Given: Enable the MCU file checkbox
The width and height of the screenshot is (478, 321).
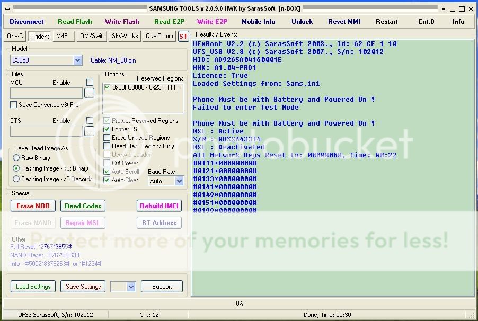Looking at the screenshot, I should point(90,82).
